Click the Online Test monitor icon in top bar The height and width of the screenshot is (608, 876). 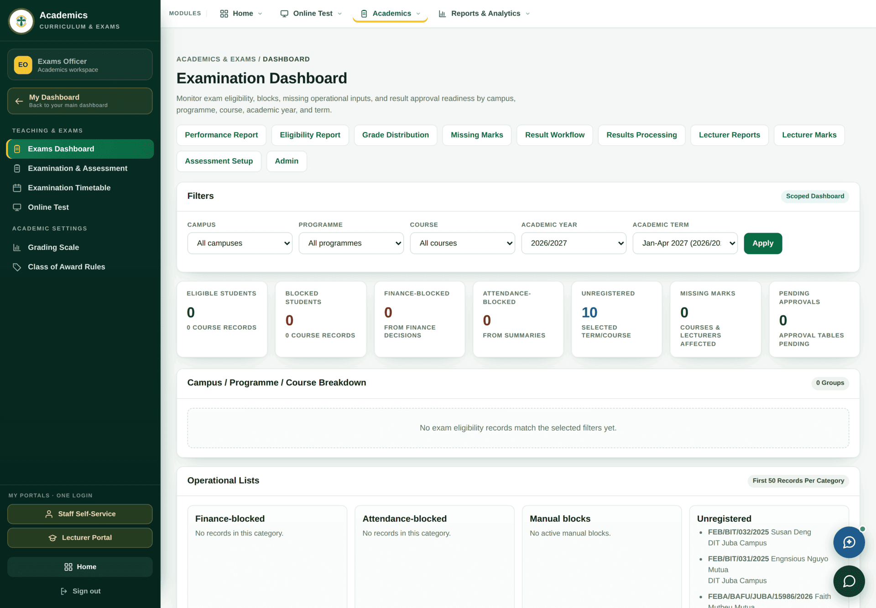click(x=284, y=14)
